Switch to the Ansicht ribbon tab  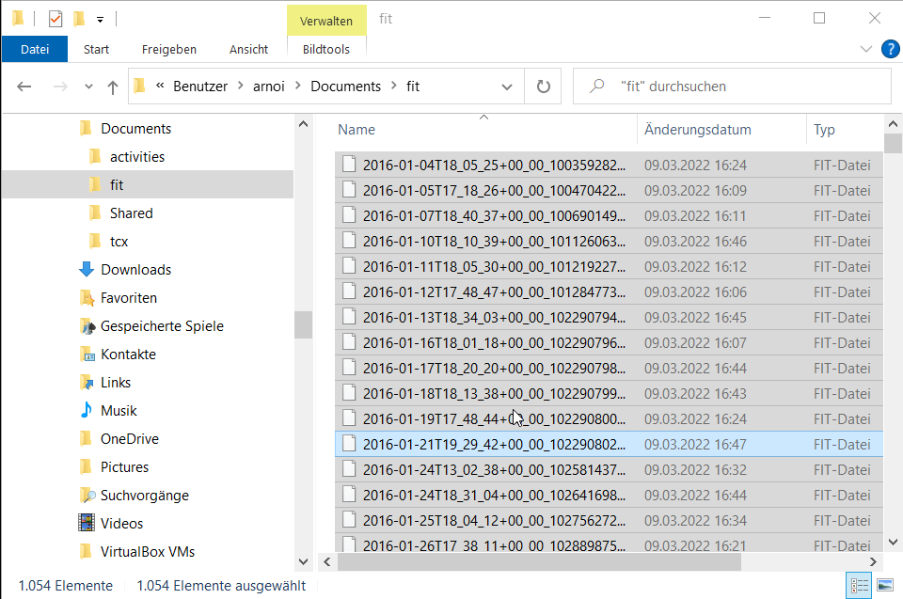tap(248, 49)
